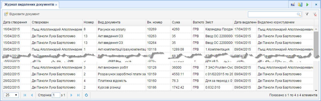Click creation date 09/04/2015 in Акт комплектації row

(x=12, y=49)
